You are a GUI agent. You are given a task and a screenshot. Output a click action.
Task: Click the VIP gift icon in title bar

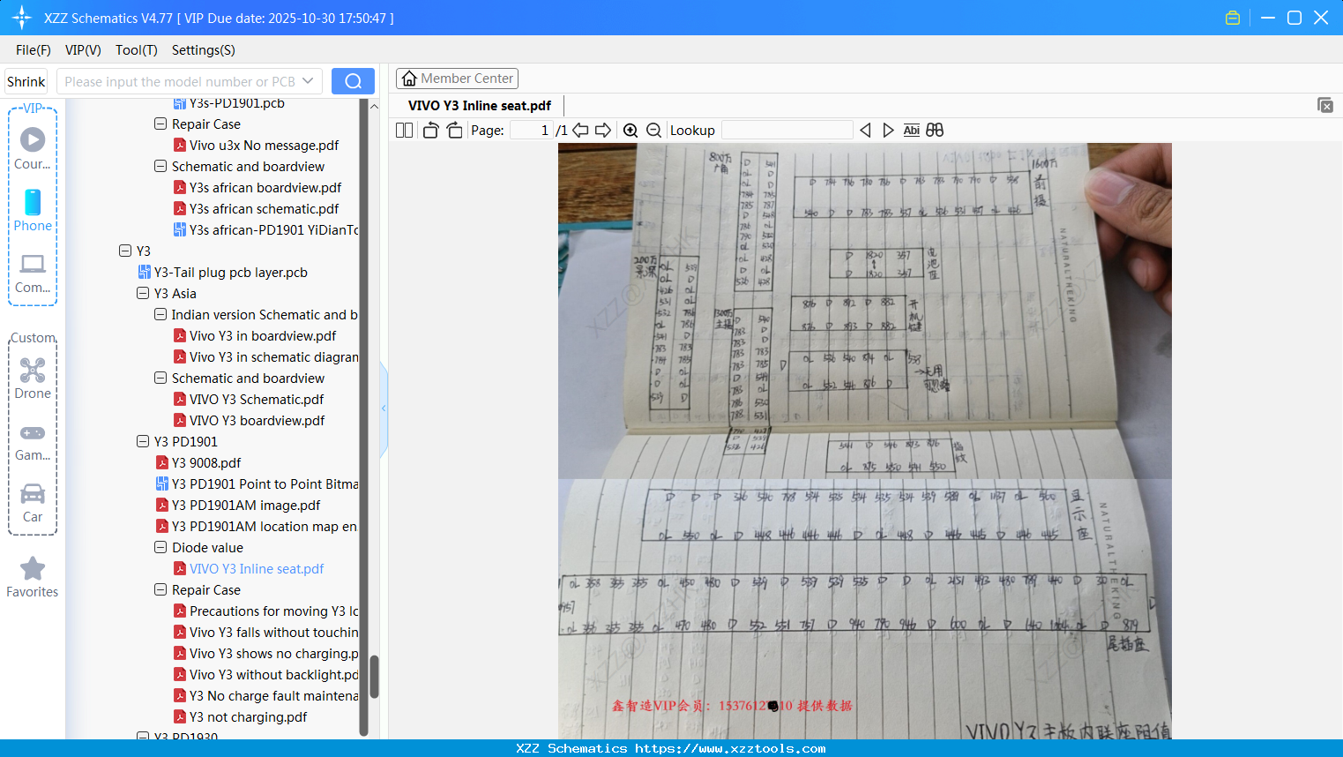[x=1233, y=18]
